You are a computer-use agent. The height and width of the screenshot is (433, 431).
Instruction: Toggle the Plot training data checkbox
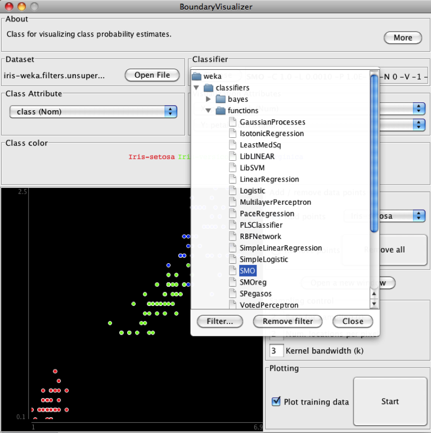276,402
